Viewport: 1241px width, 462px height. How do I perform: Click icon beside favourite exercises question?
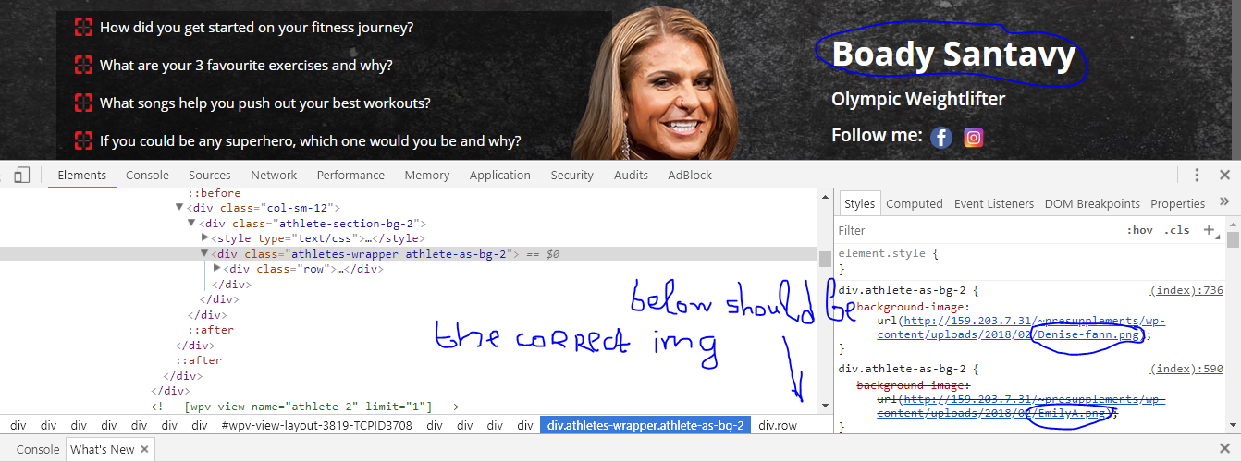[83, 65]
